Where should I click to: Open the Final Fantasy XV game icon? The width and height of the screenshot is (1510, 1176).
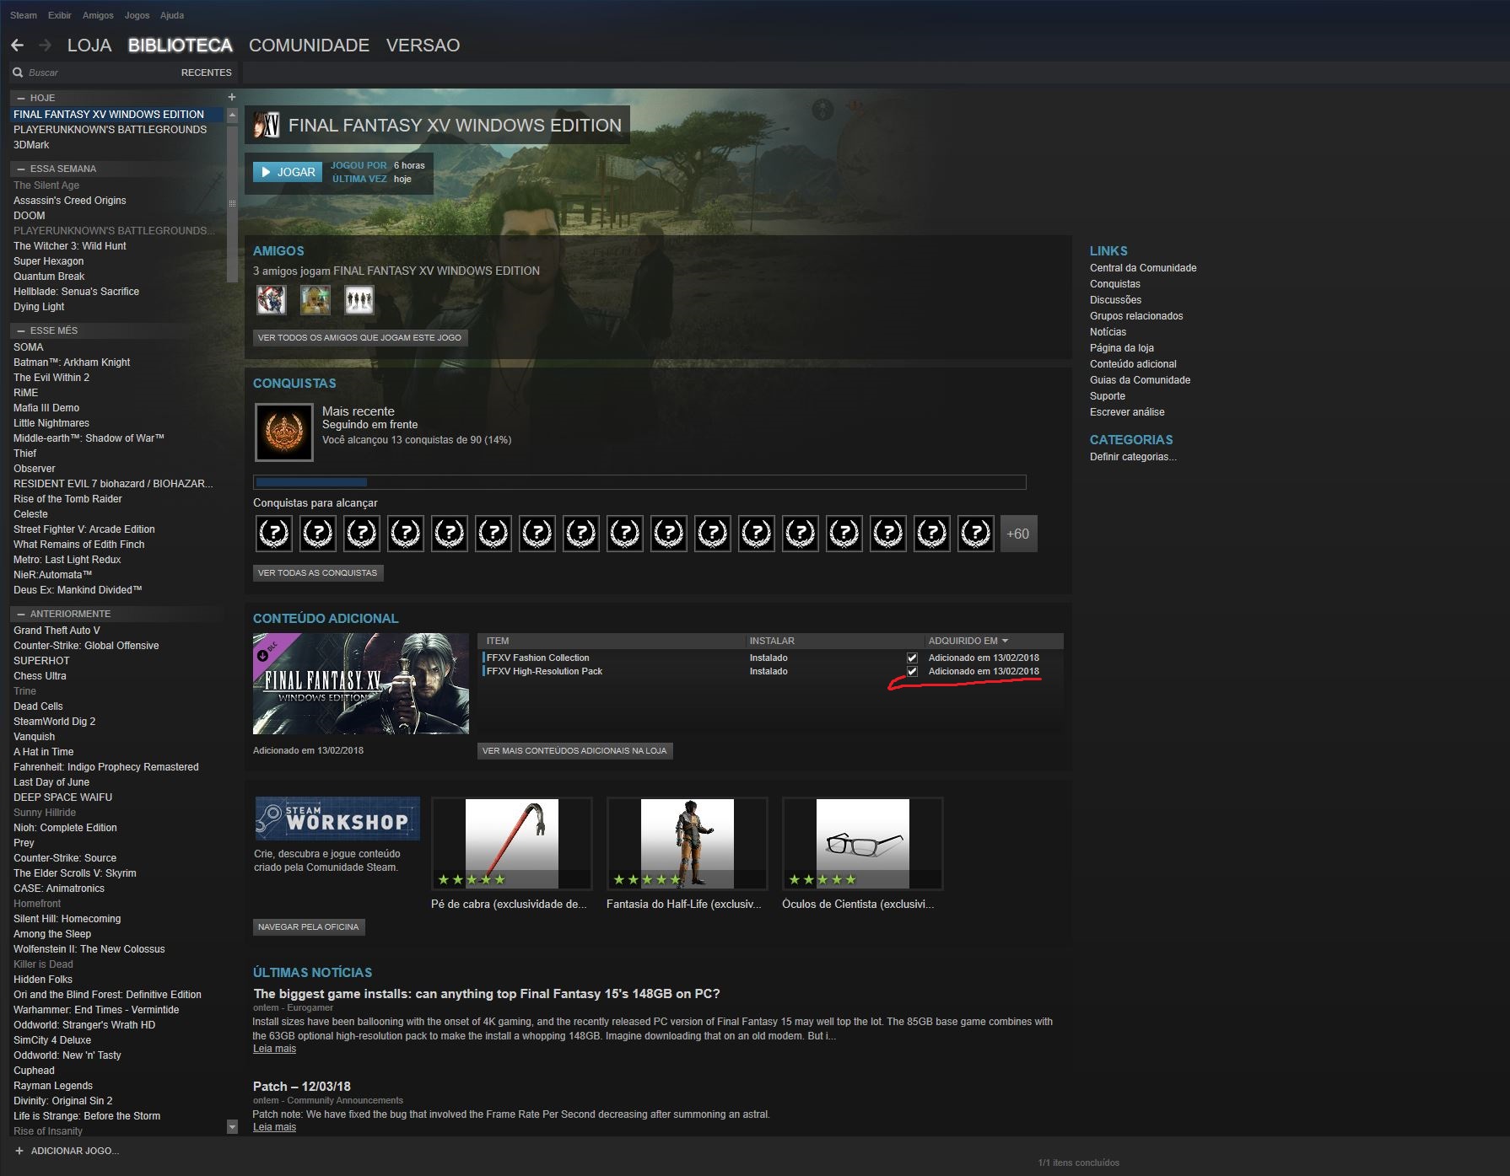pyautogui.click(x=267, y=126)
